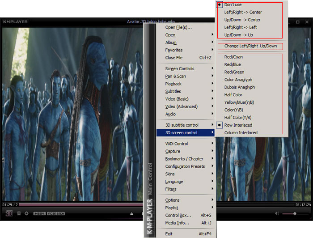The image size is (313, 238).
Task: Click Close File menu entry
Action: pyautogui.click(x=186, y=58)
